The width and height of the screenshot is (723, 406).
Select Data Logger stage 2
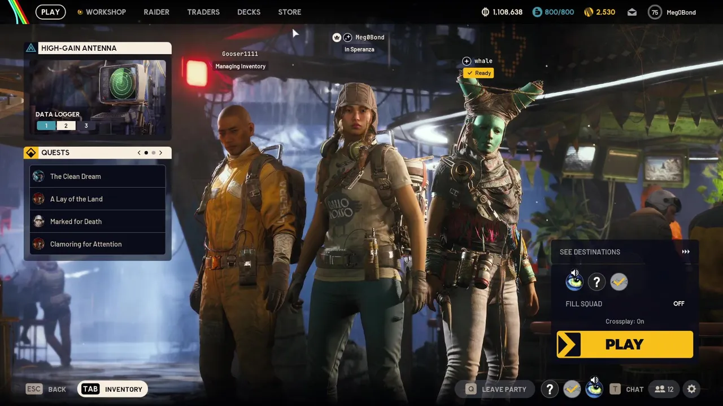66,126
